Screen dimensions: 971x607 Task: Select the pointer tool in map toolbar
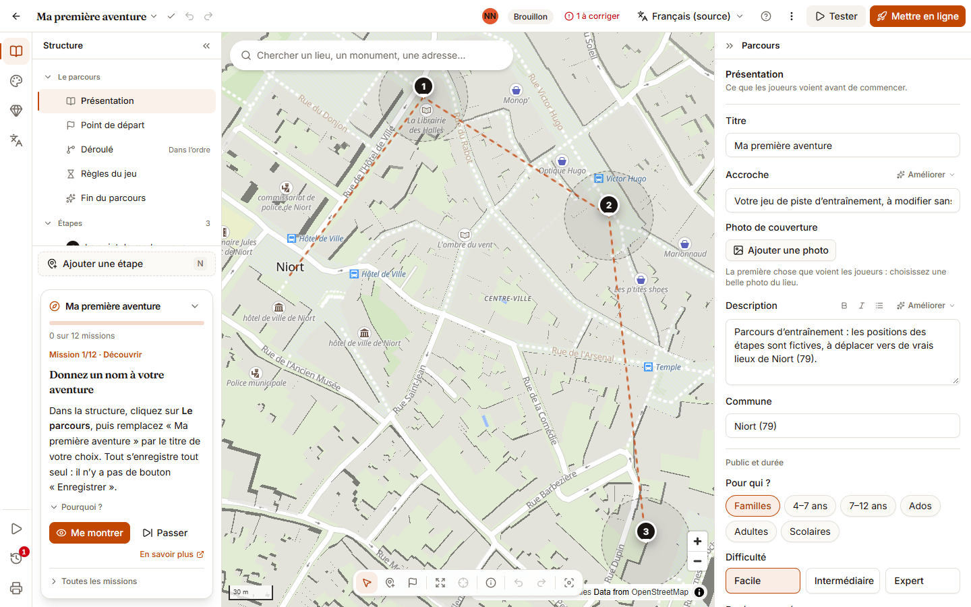[367, 583]
